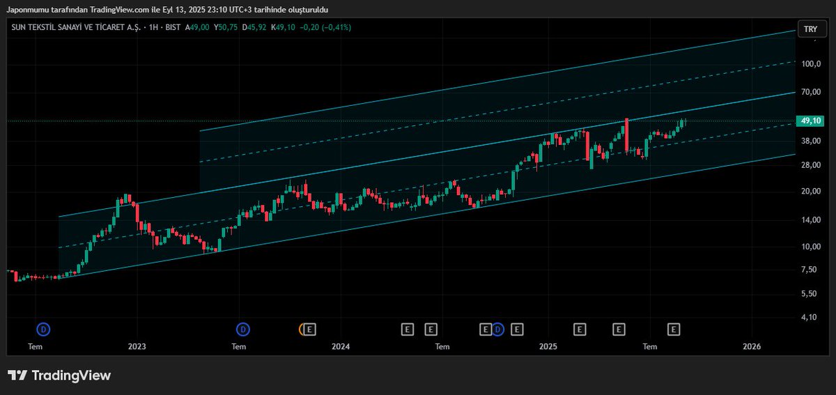The image size is (836, 395).
Task: Click the close value K49,10
Action: click(283, 27)
